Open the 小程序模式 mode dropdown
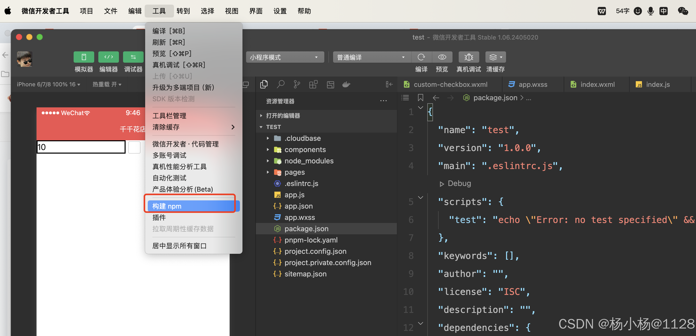Image resolution: width=696 pixels, height=336 pixels. pos(285,57)
